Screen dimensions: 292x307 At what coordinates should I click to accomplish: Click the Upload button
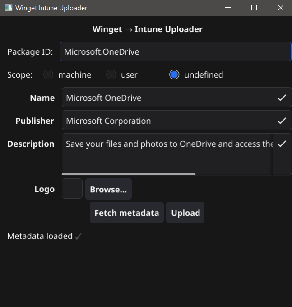185,213
